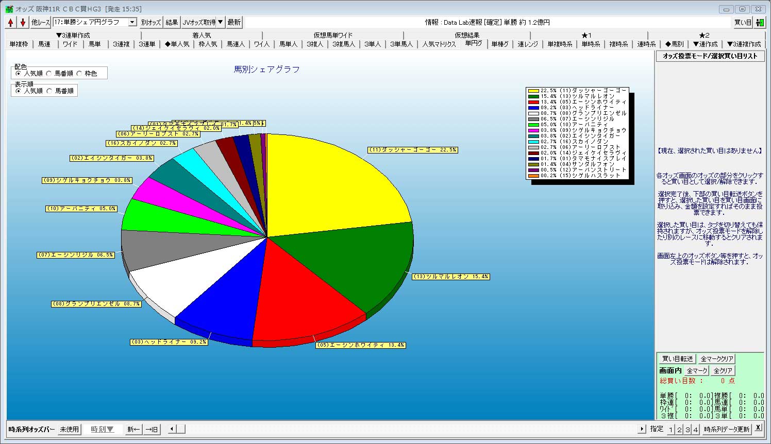Select 馬番順 radio under 表示順
The height and width of the screenshot is (444, 771).
coord(49,91)
